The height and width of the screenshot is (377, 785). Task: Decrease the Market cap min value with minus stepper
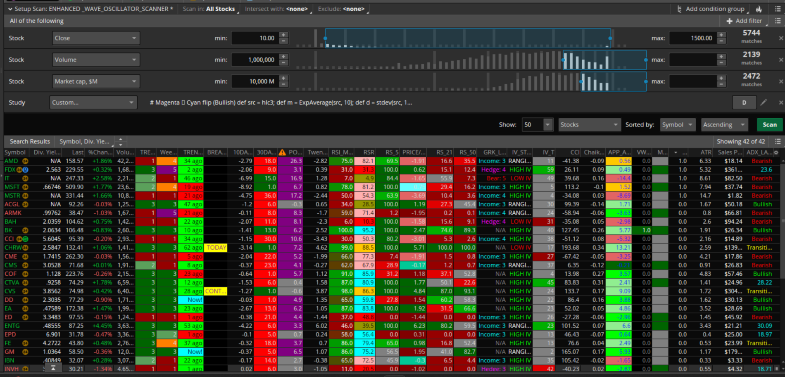coord(283,84)
